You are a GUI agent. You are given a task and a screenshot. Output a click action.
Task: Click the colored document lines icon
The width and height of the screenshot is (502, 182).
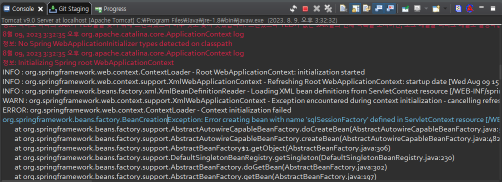[458, 8]
